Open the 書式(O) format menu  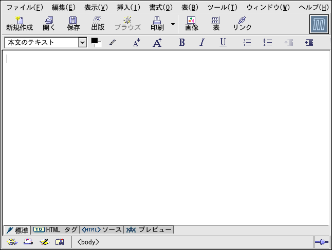[160, 8]
